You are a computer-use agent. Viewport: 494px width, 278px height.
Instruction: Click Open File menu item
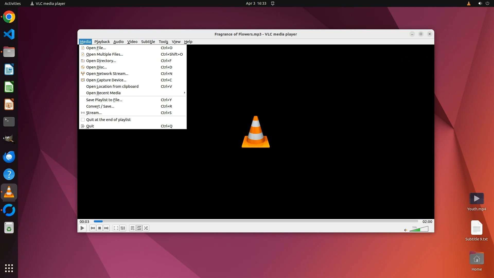click(96, 48)
